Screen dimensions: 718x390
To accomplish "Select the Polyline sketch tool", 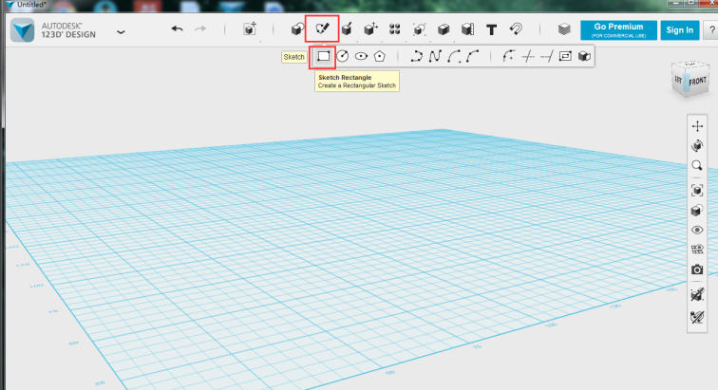I will click(x=416, y=56).
